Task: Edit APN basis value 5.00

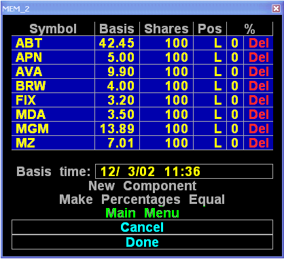Action: pos(117,57)
